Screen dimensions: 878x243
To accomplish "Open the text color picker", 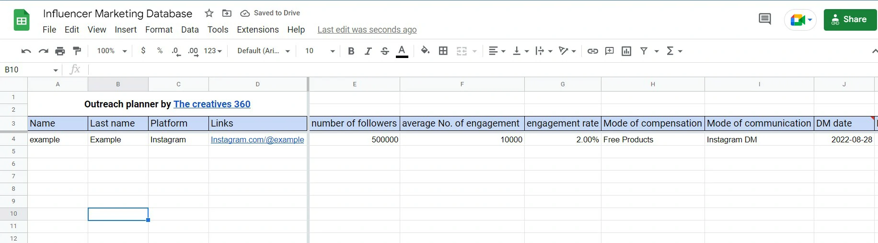I will click(x=402, y=51).
